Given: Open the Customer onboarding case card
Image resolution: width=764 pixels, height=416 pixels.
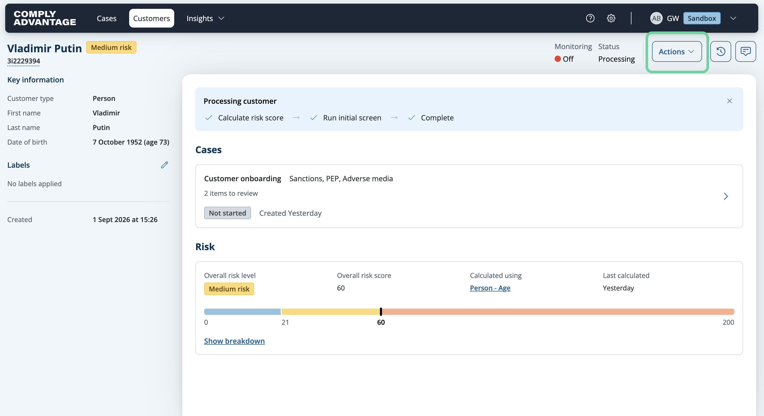Looking at the screenshot, I should [469, 196].
